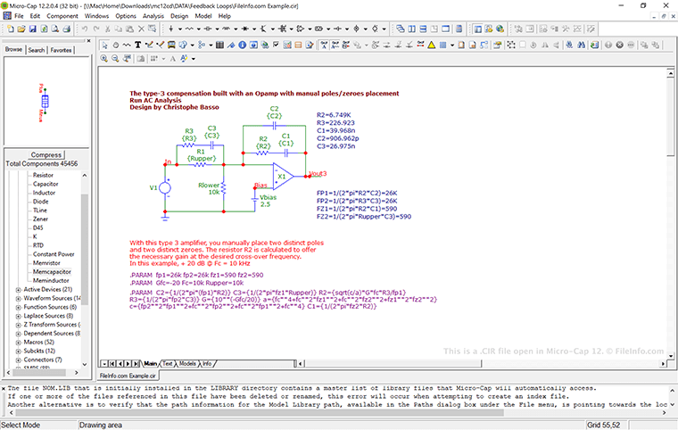Expand the Macros (52) group
Viewport: 678px width, 430px height.
[x=19, y=342]
